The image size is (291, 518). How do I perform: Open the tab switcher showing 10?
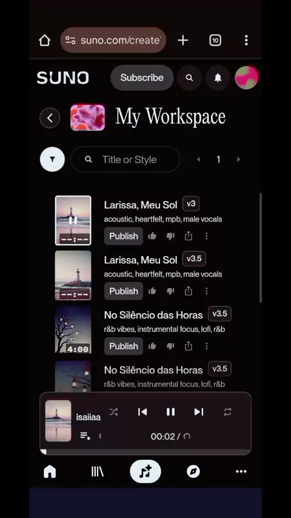tap(215, 40)
